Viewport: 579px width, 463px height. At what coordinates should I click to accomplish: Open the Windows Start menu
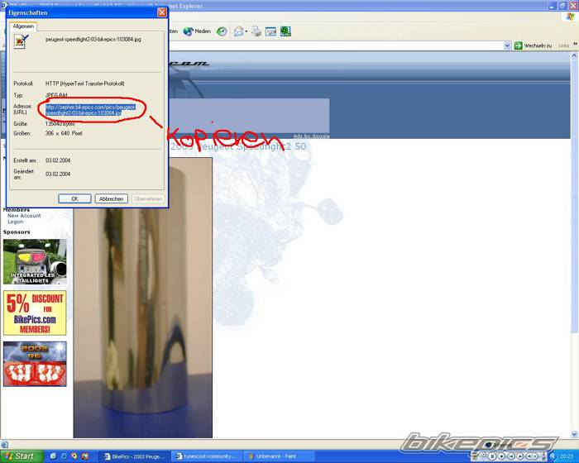pos(22,456)
